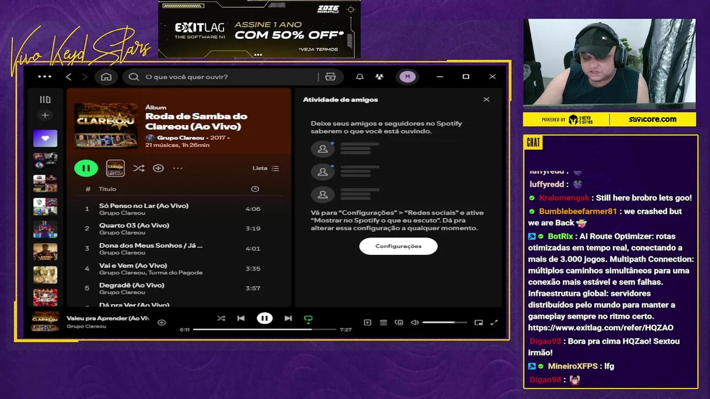Open 'Grupo Clareou' under now playing title
The image size is (710, 399).
(86, 326)
